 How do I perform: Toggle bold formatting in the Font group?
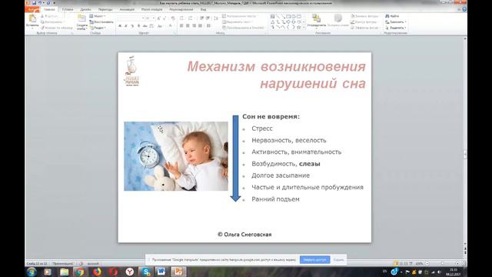click(120, 26)
